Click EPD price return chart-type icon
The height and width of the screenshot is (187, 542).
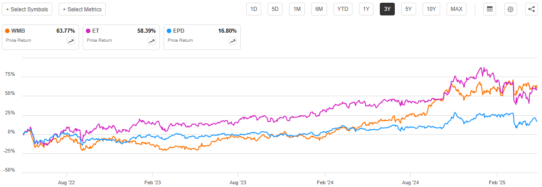coord(233,41)
